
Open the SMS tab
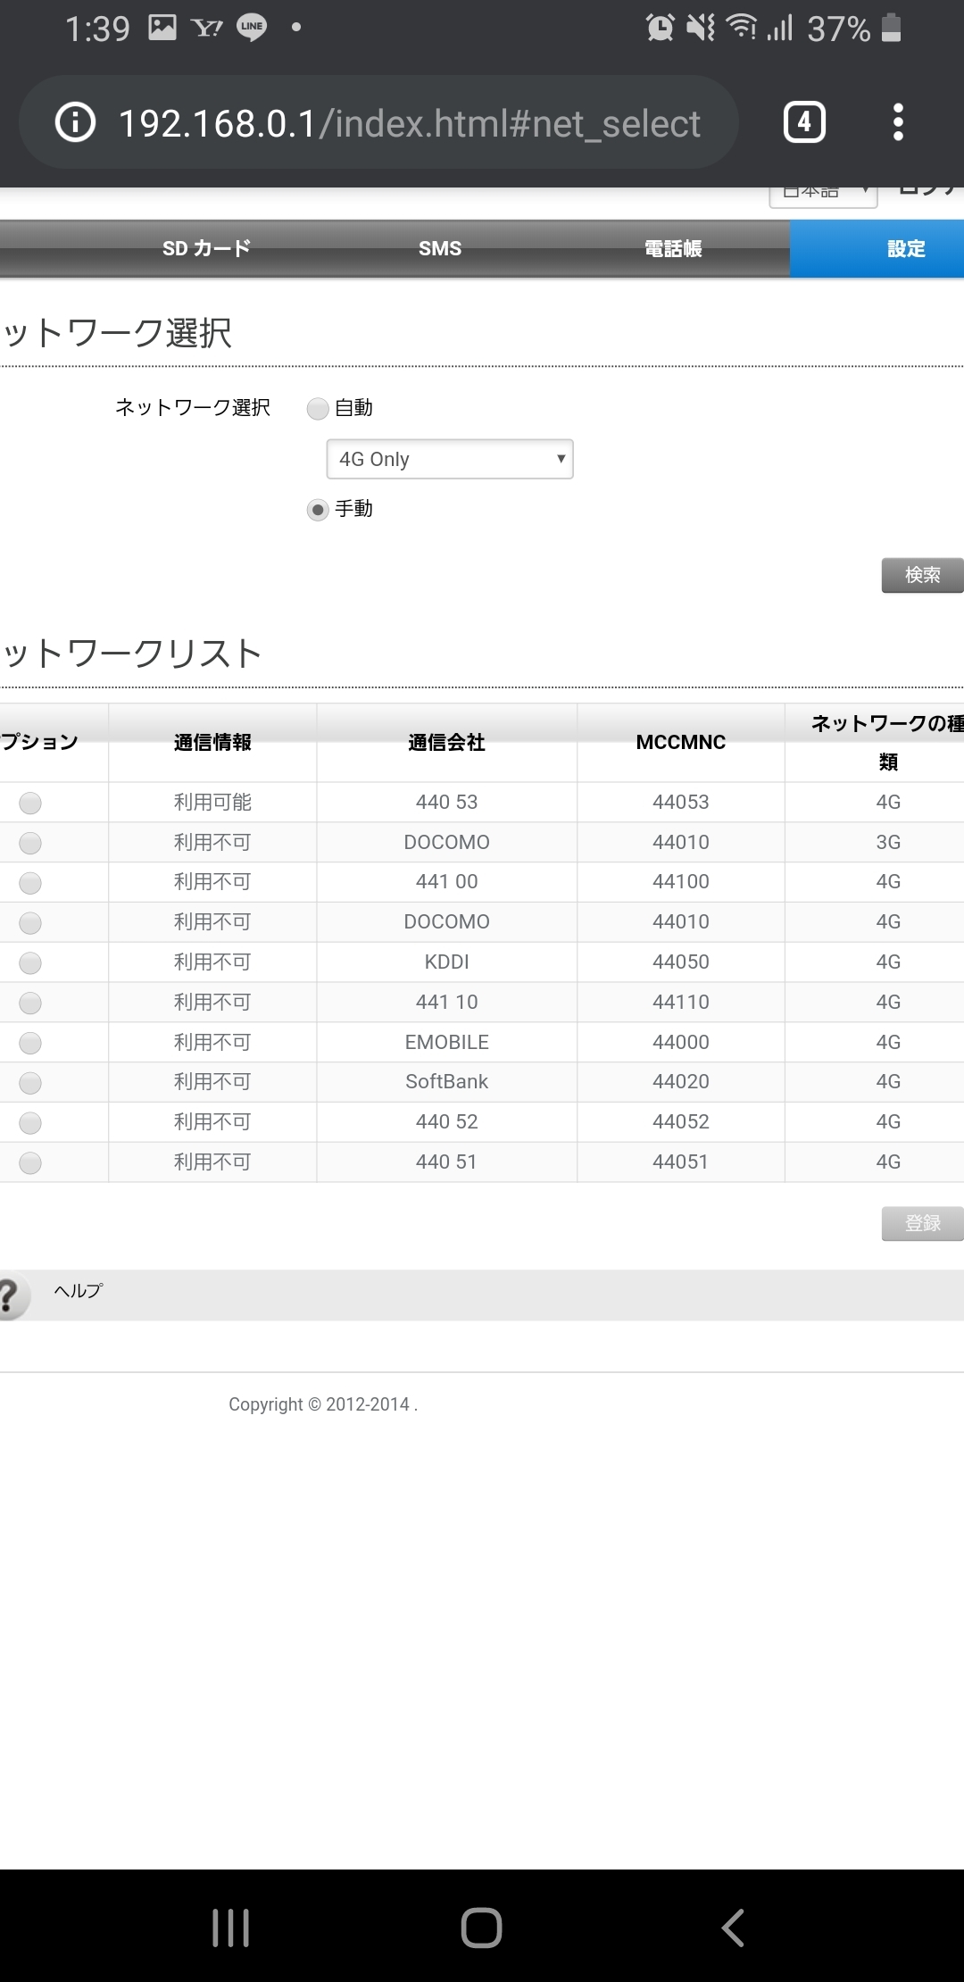440,249
